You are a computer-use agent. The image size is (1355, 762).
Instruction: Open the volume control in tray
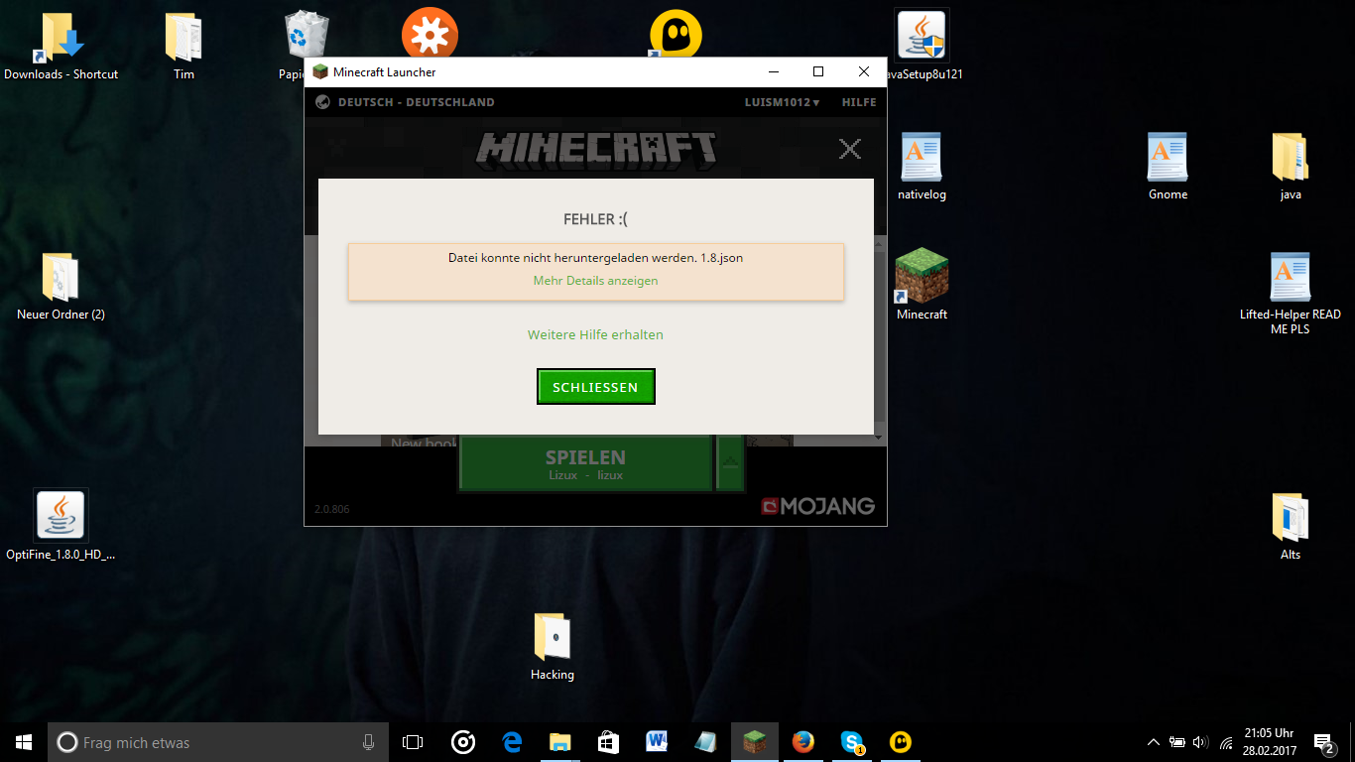(1201, 742)
